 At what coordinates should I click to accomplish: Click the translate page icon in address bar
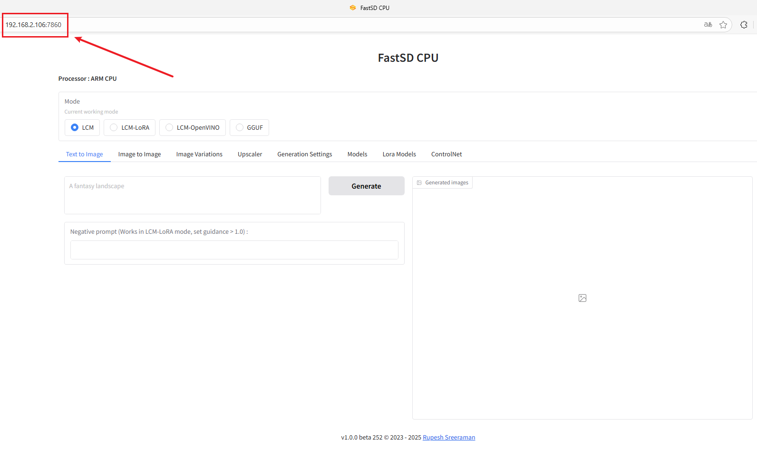[708, 25]
